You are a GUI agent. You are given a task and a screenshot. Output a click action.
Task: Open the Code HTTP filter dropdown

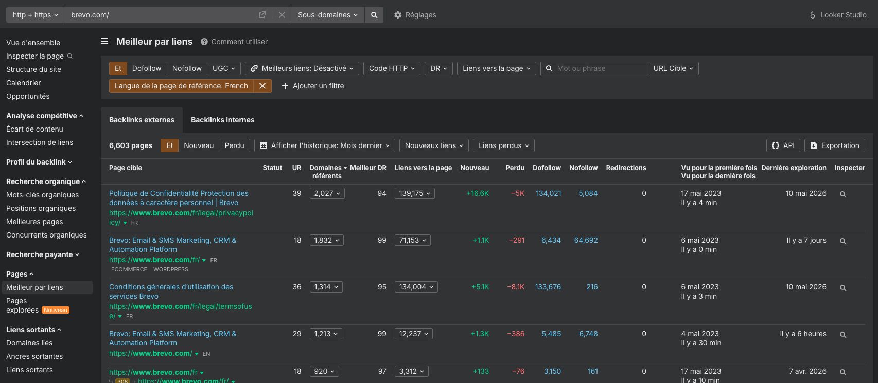pyautogui.click(x=392, y=68)
